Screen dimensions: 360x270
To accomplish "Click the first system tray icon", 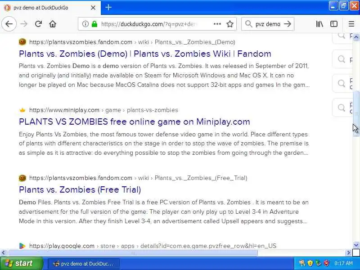I will pos(302,263).
